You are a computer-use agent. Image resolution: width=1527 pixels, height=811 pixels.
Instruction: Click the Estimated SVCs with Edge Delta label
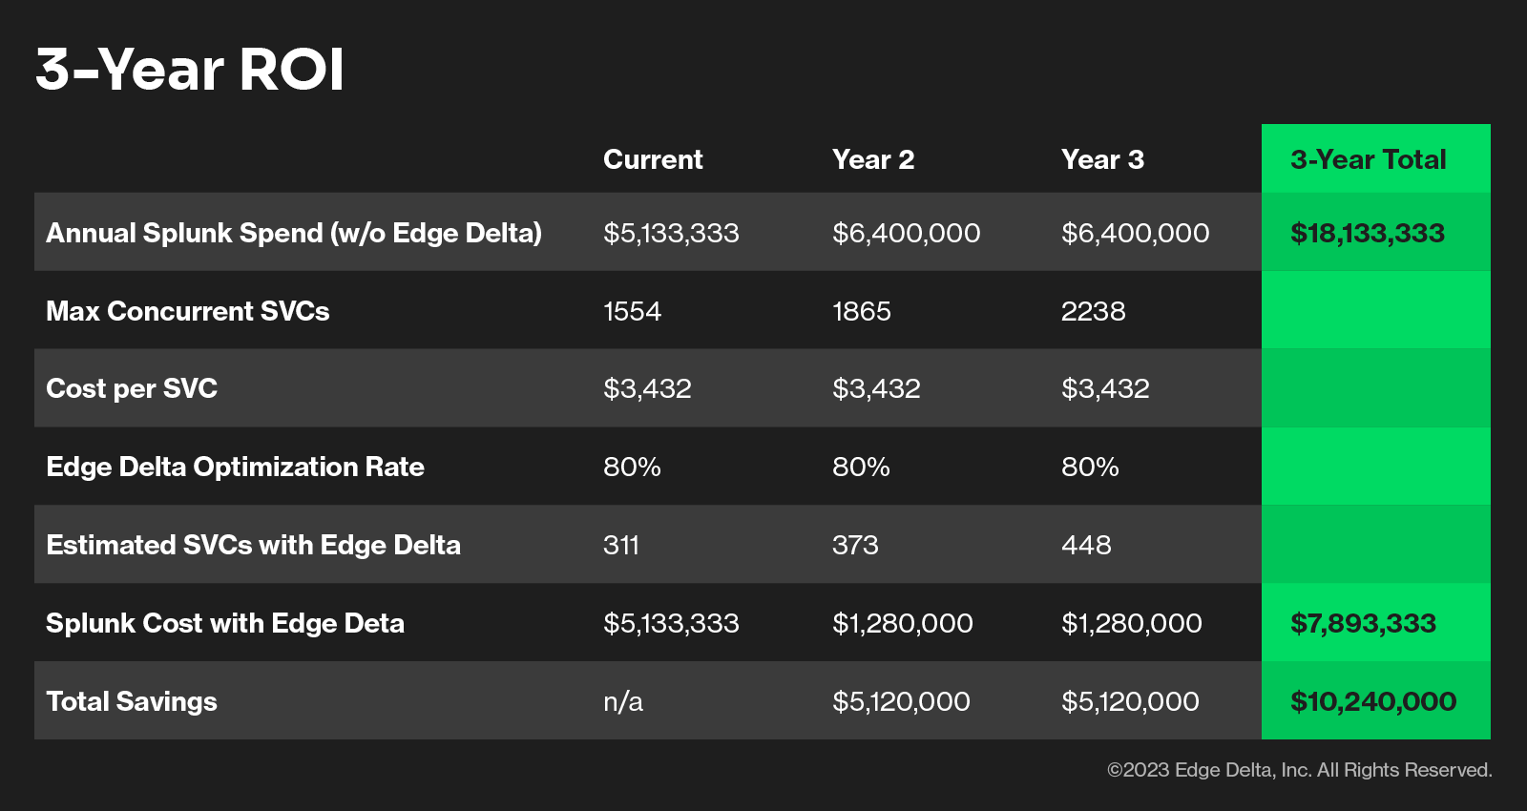253,545
